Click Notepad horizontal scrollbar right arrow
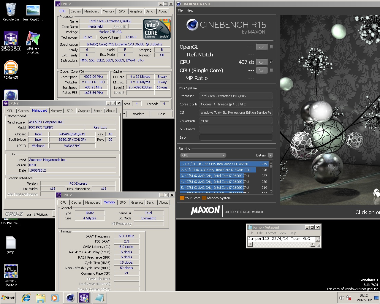380x304 pixels. 313,244
